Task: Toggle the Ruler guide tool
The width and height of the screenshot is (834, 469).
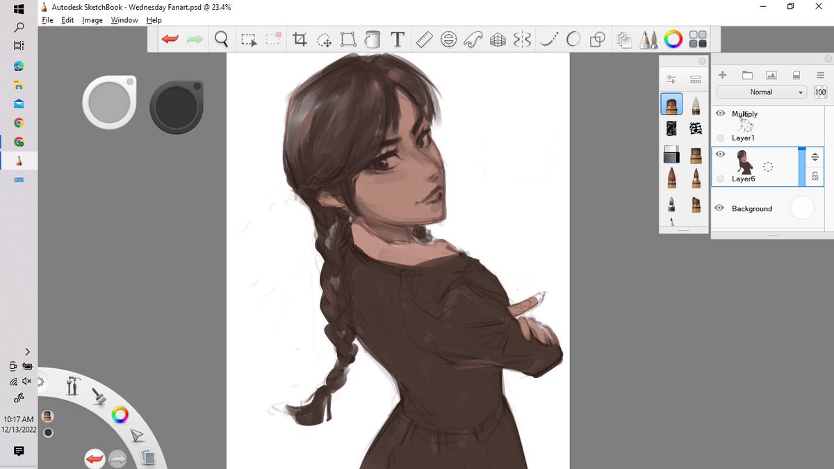Action: (424, 40)
